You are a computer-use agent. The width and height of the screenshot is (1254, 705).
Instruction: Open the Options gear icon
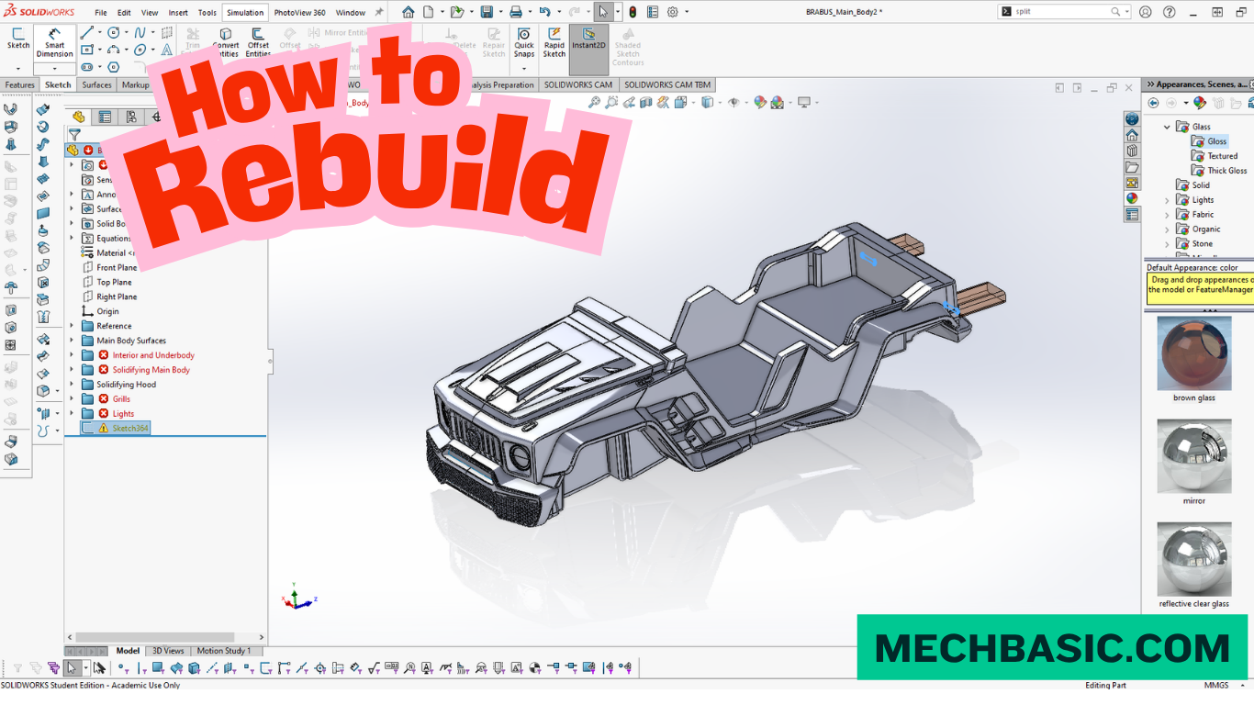pos(673,12)
